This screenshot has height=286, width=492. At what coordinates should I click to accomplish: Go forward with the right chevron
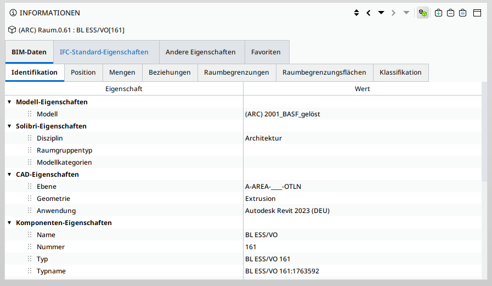(x=393, y=13)
